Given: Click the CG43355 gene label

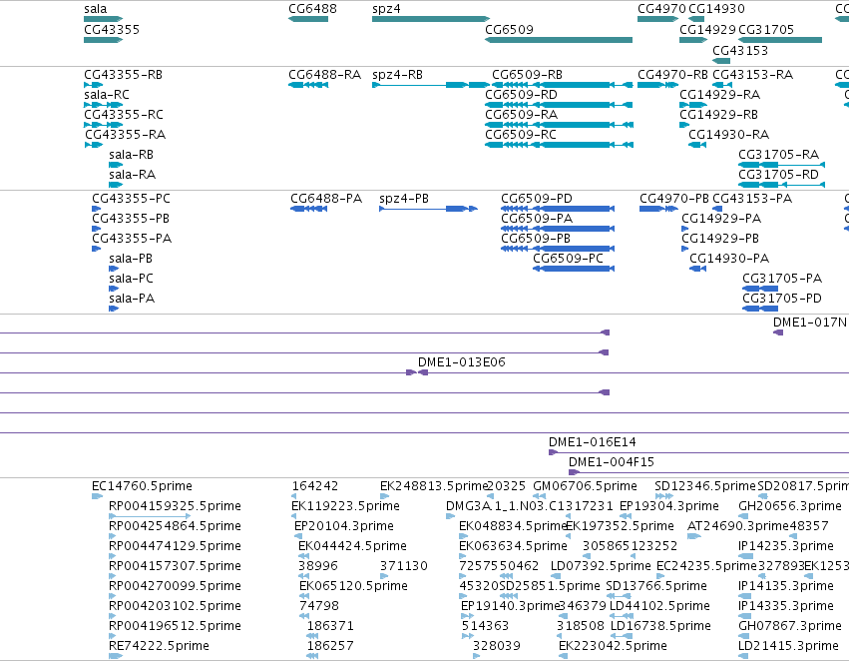Looking at the screenshot, I should pos(112,29).
